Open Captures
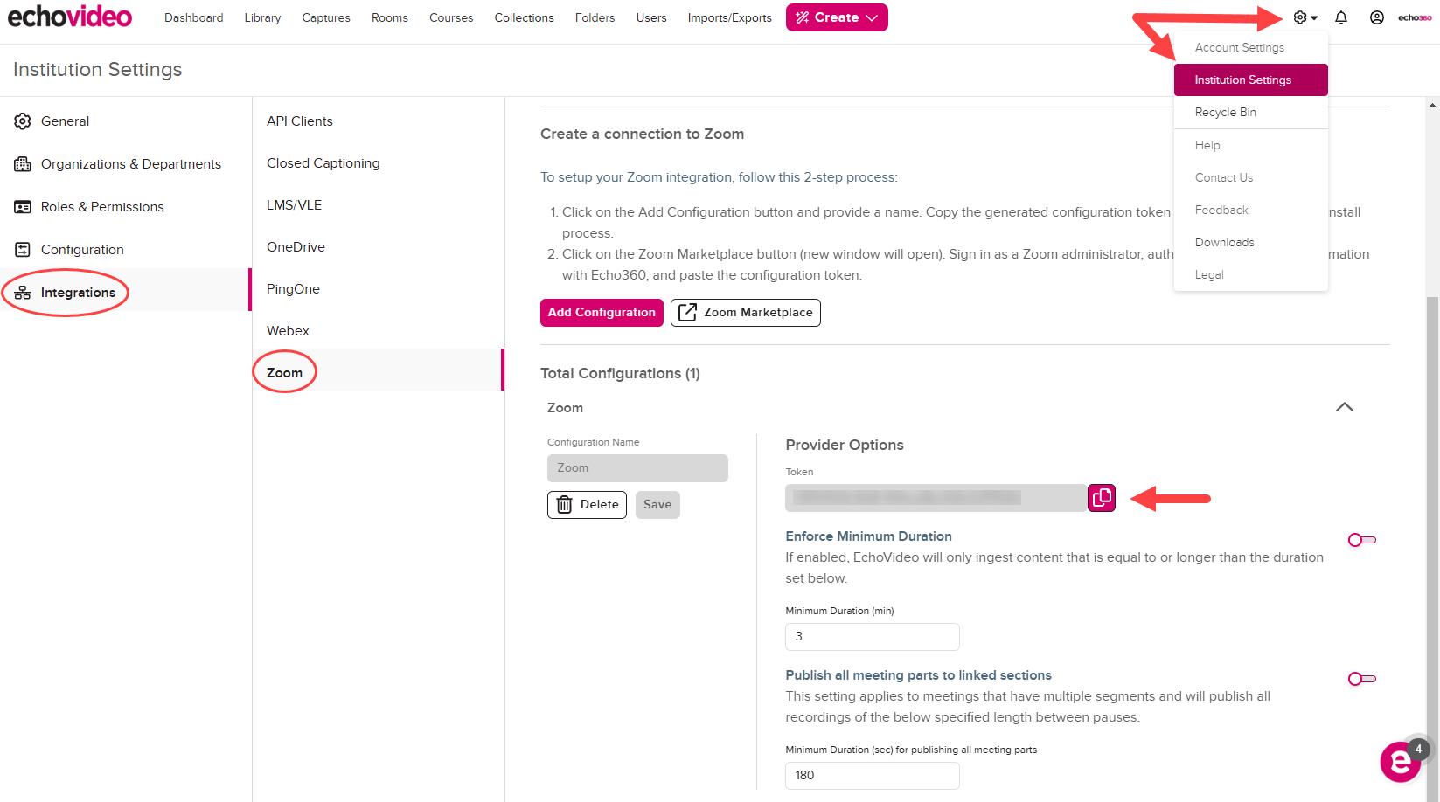Viewport: 1440px width, 802px height. (326, 17)
